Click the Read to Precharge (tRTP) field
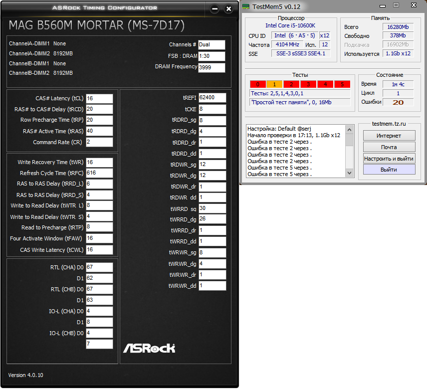Image resolution: width=427 pixels, height=389 pixels. point(99,227)
